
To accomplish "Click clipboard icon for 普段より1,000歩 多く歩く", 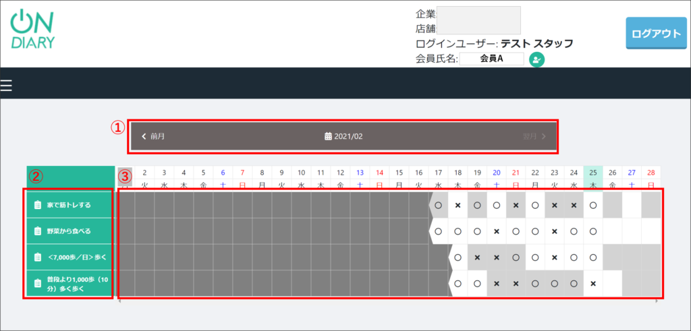I will coord(38,283).
